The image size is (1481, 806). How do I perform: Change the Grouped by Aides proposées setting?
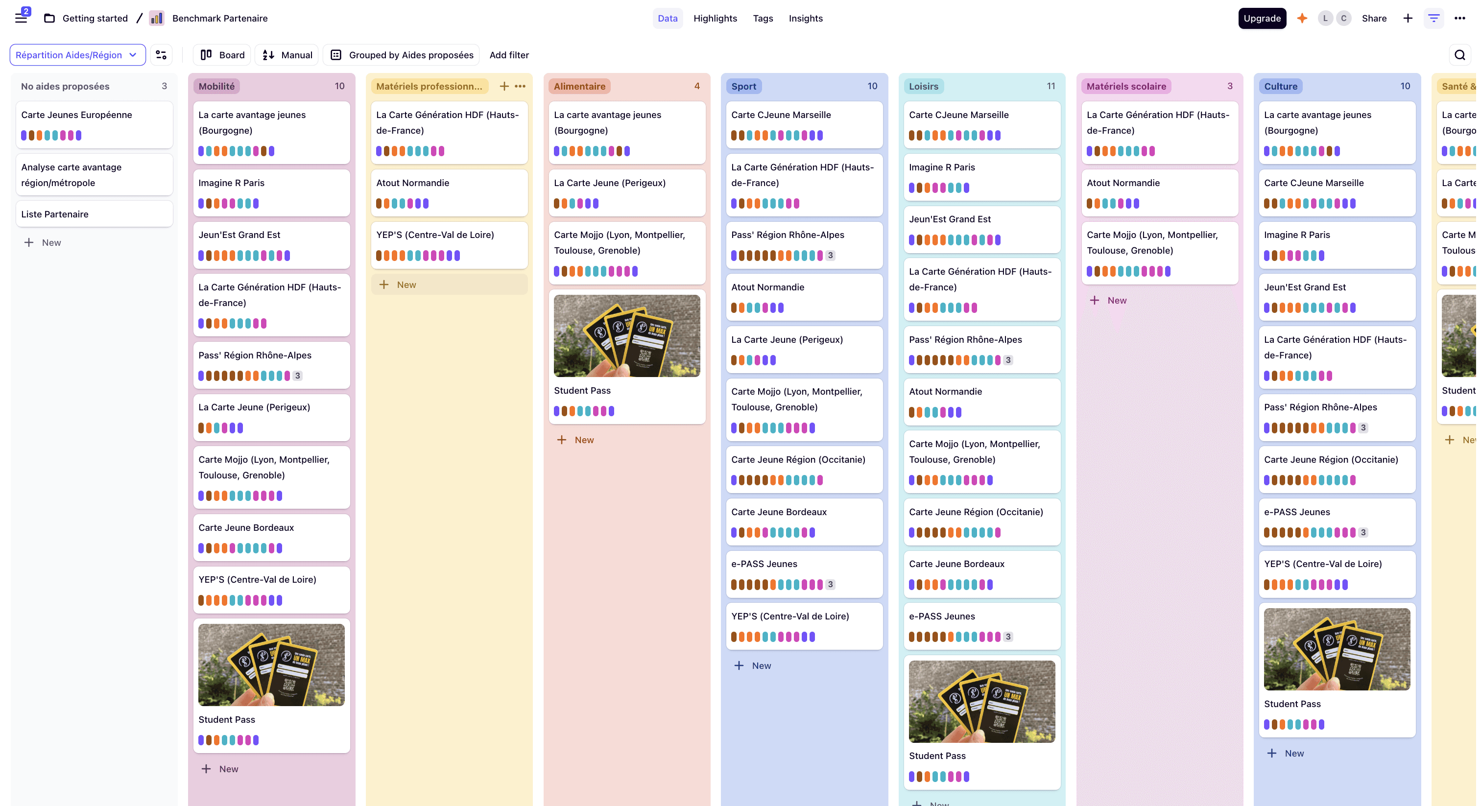coord(402,55)
